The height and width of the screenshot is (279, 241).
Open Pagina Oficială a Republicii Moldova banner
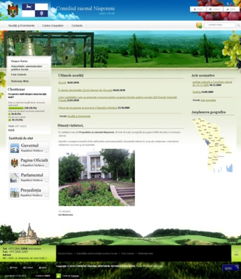29,163
